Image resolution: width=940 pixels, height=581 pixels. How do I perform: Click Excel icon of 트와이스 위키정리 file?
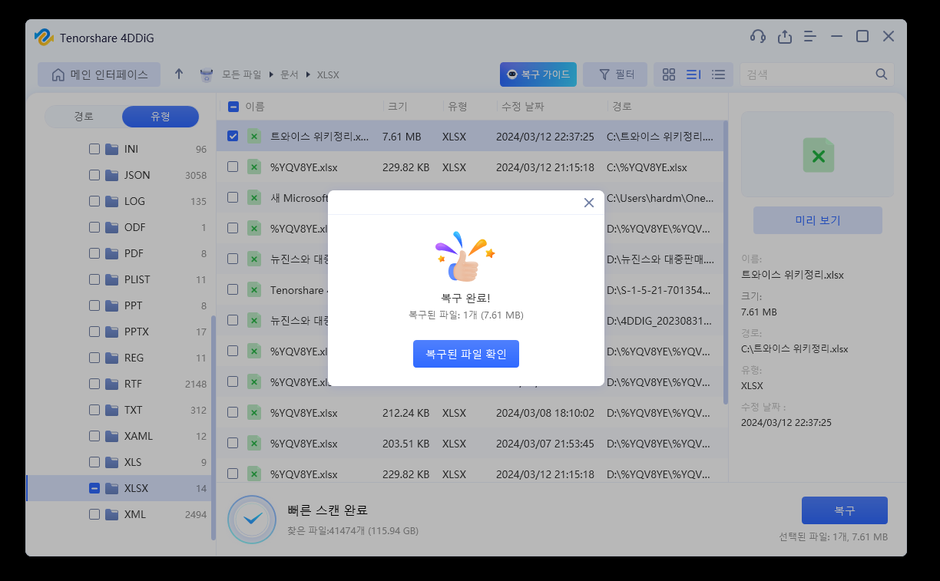(x=253, y=137)
